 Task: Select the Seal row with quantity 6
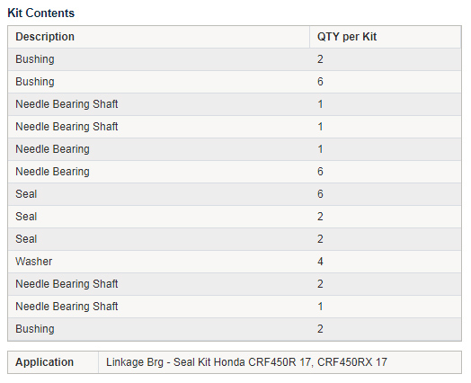[x=235, y=194]
